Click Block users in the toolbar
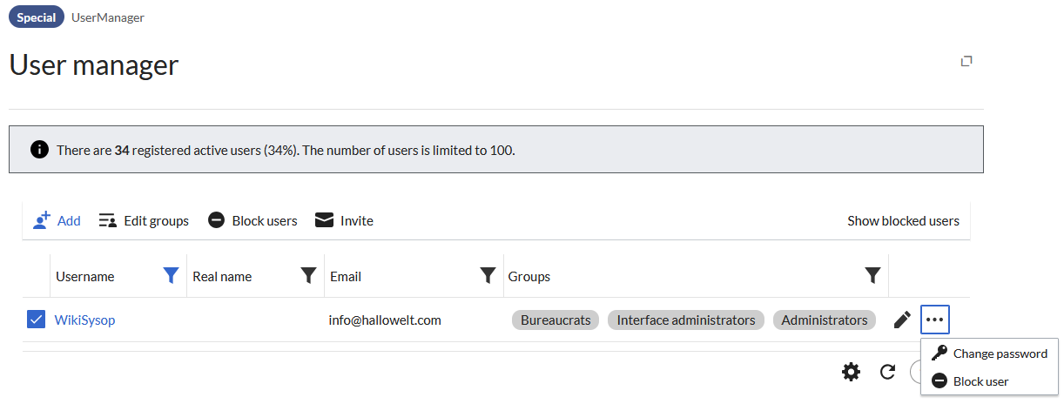This screenshot has width=1064, height=404. pyautogui.click(x=253, y=220)
